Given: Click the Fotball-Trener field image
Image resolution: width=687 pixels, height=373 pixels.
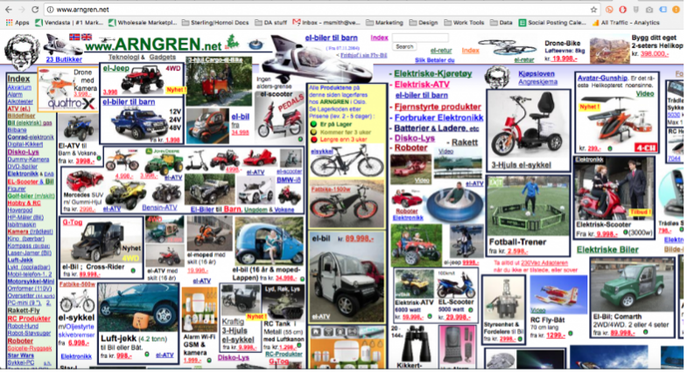Looking at the screenshot, I should (528, 206).
